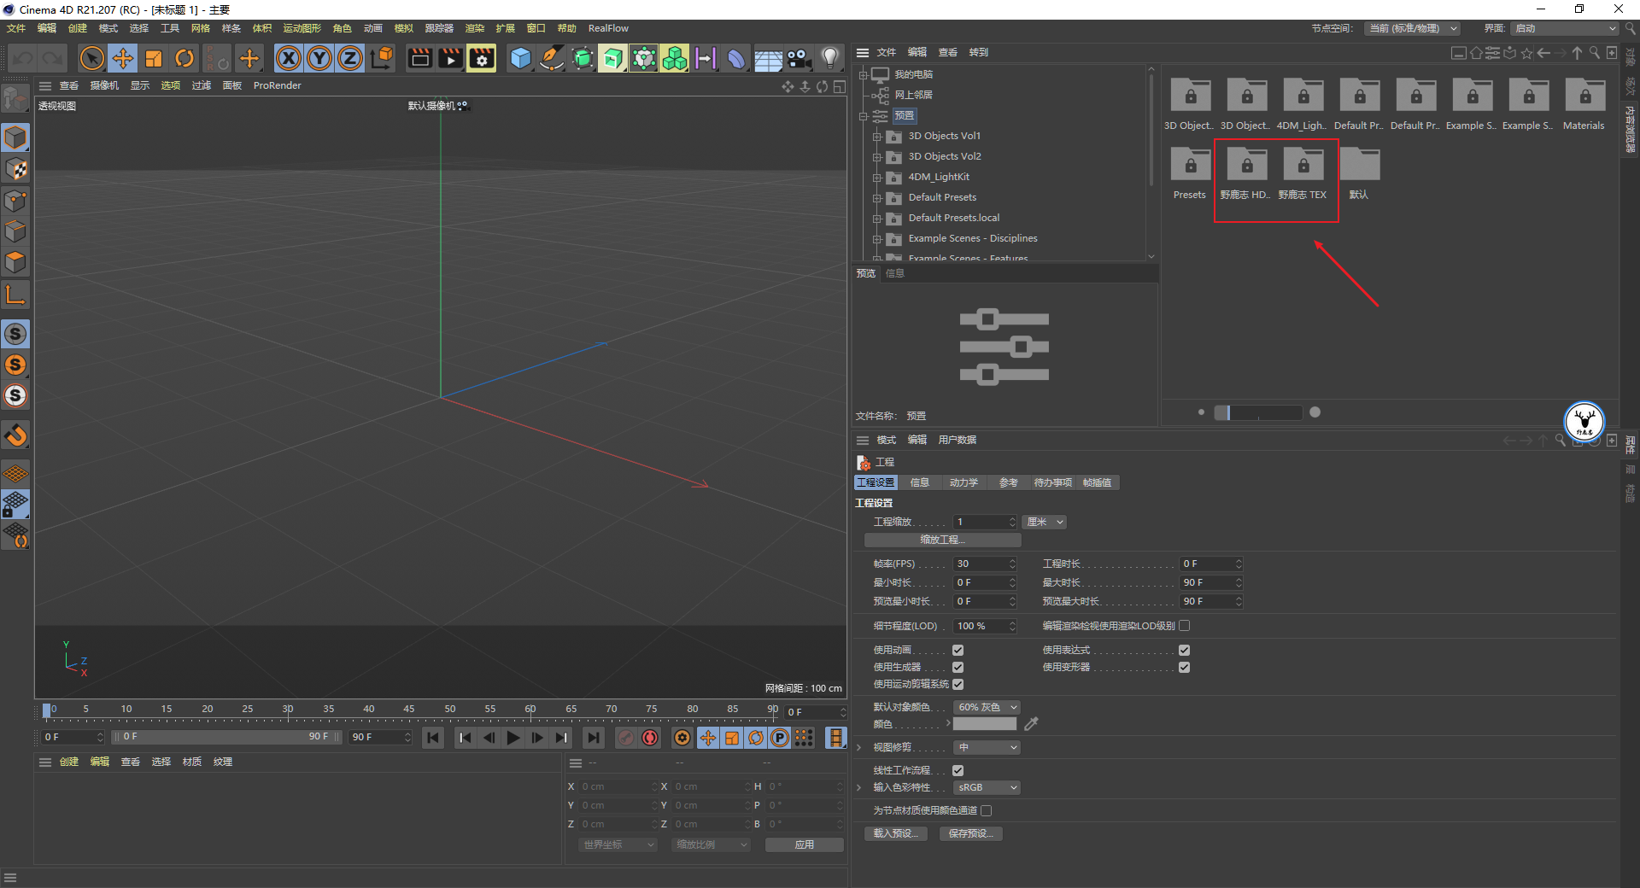
Task: Open 默认对象颜色 60% 灰色 dropdown
Action: (x=987, y=708)
